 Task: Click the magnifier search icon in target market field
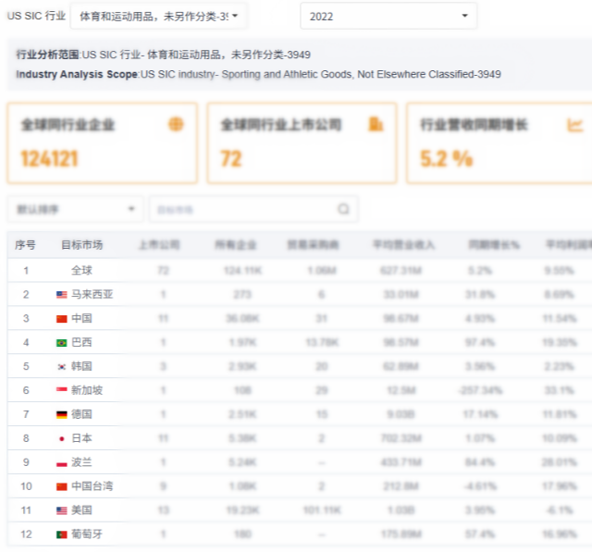[x=343, y=209]
